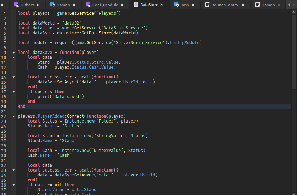The image size is (297, 195).
Task: Collapse the pcall block at line 33
Action: pyautogui.click(x=14, y=170)
